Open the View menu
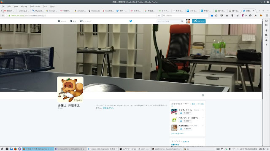The image size is (270, 151). point(16,6)
